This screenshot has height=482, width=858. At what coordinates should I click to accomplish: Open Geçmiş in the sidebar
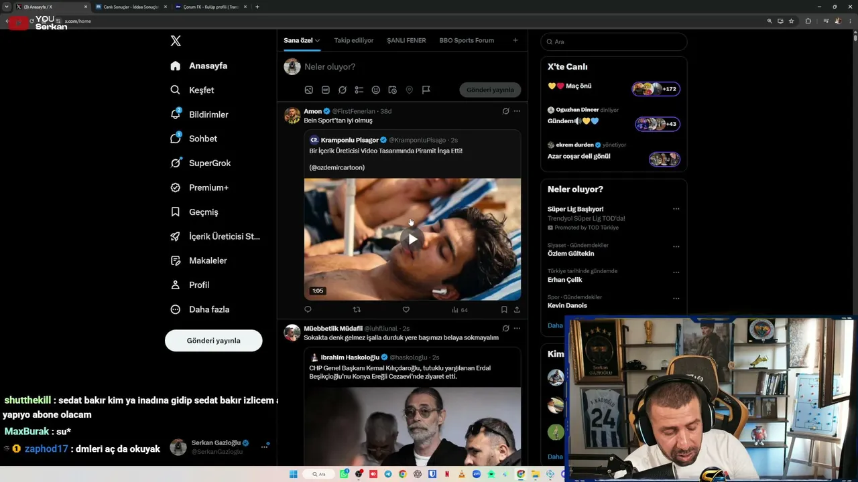(194, 212)
